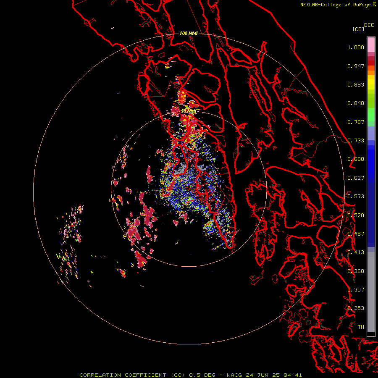Select the 0.947 legend value

coord(356,66)
